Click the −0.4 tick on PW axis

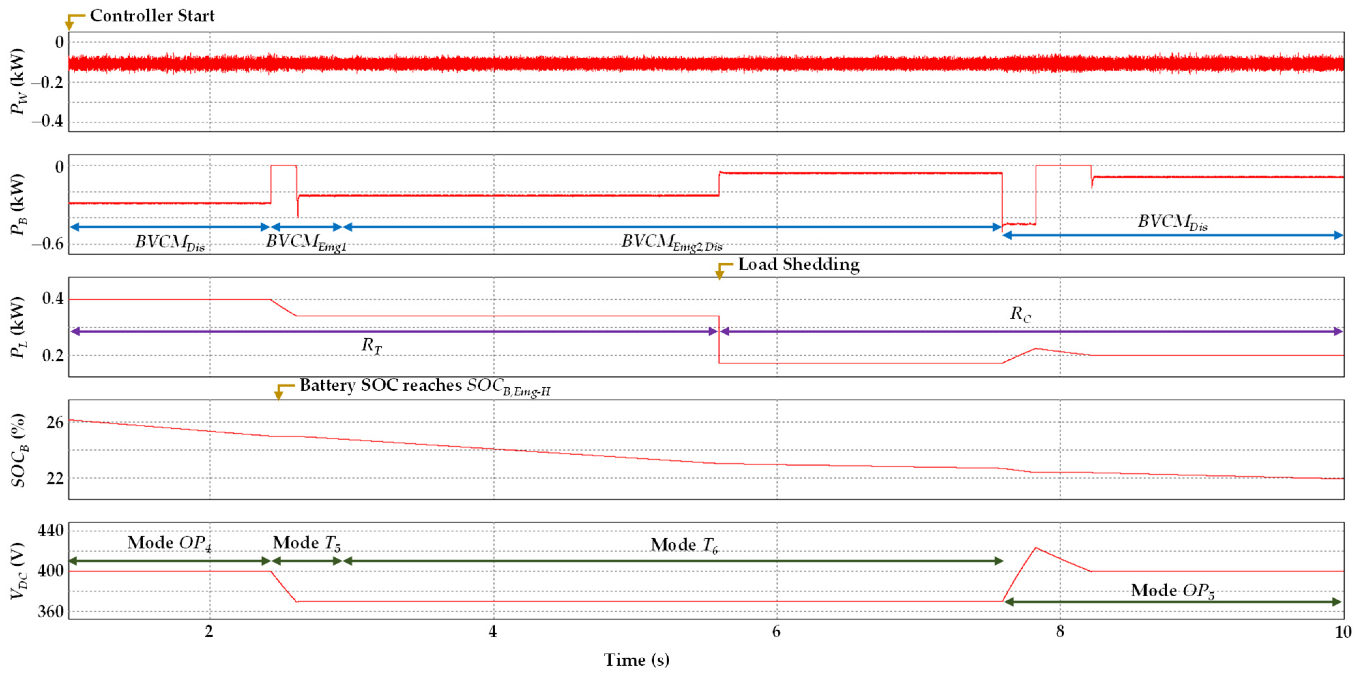(47, 121)
